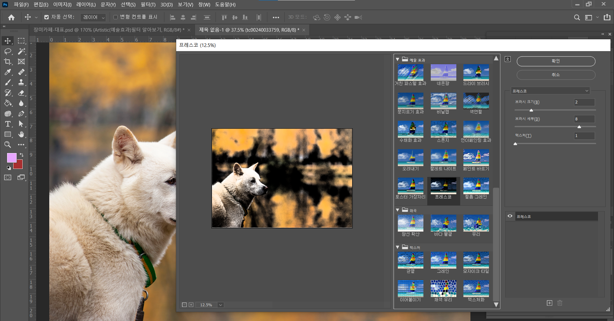This screenshot has width=614, height=321.
Task: Open the 프레스코 filter dropdown
Action: 550,91
